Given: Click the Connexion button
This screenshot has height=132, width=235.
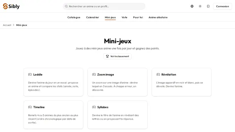Looking at the screenshot, I should pos(223,6).
